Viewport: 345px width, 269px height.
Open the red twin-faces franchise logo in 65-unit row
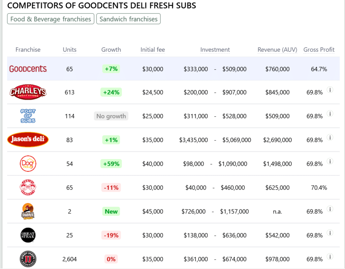click(x=28, y=188)
